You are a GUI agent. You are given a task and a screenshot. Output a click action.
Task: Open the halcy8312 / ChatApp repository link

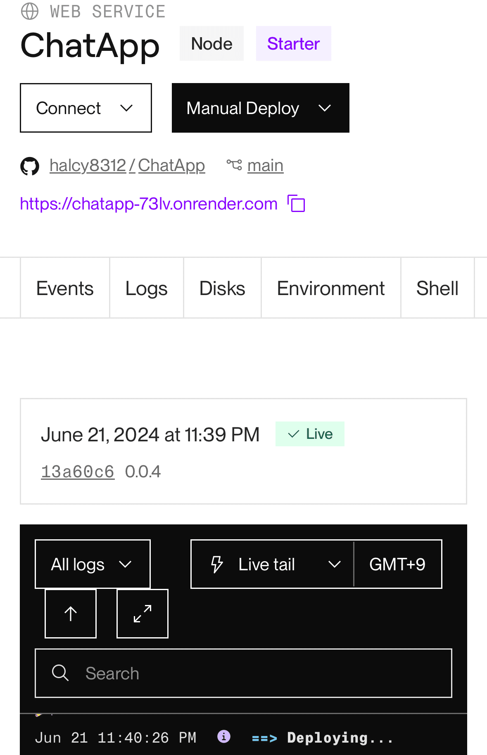coord(127,165)
